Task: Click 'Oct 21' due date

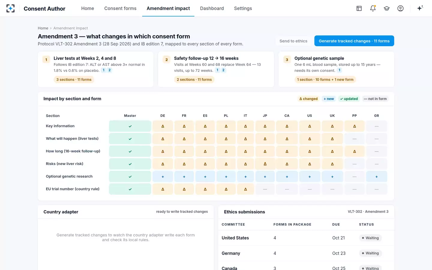Action: [338, 238]
